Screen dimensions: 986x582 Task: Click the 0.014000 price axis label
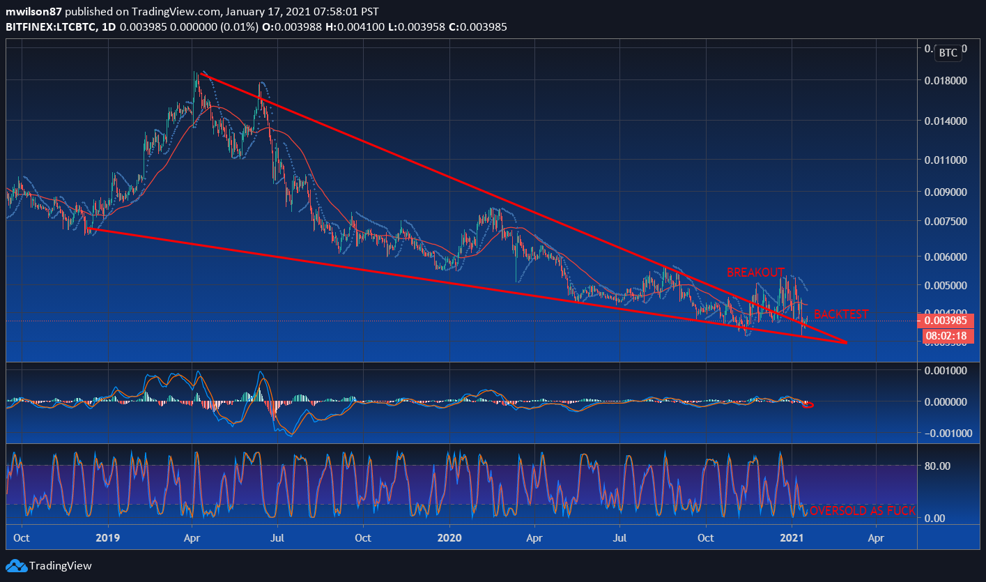945,121
